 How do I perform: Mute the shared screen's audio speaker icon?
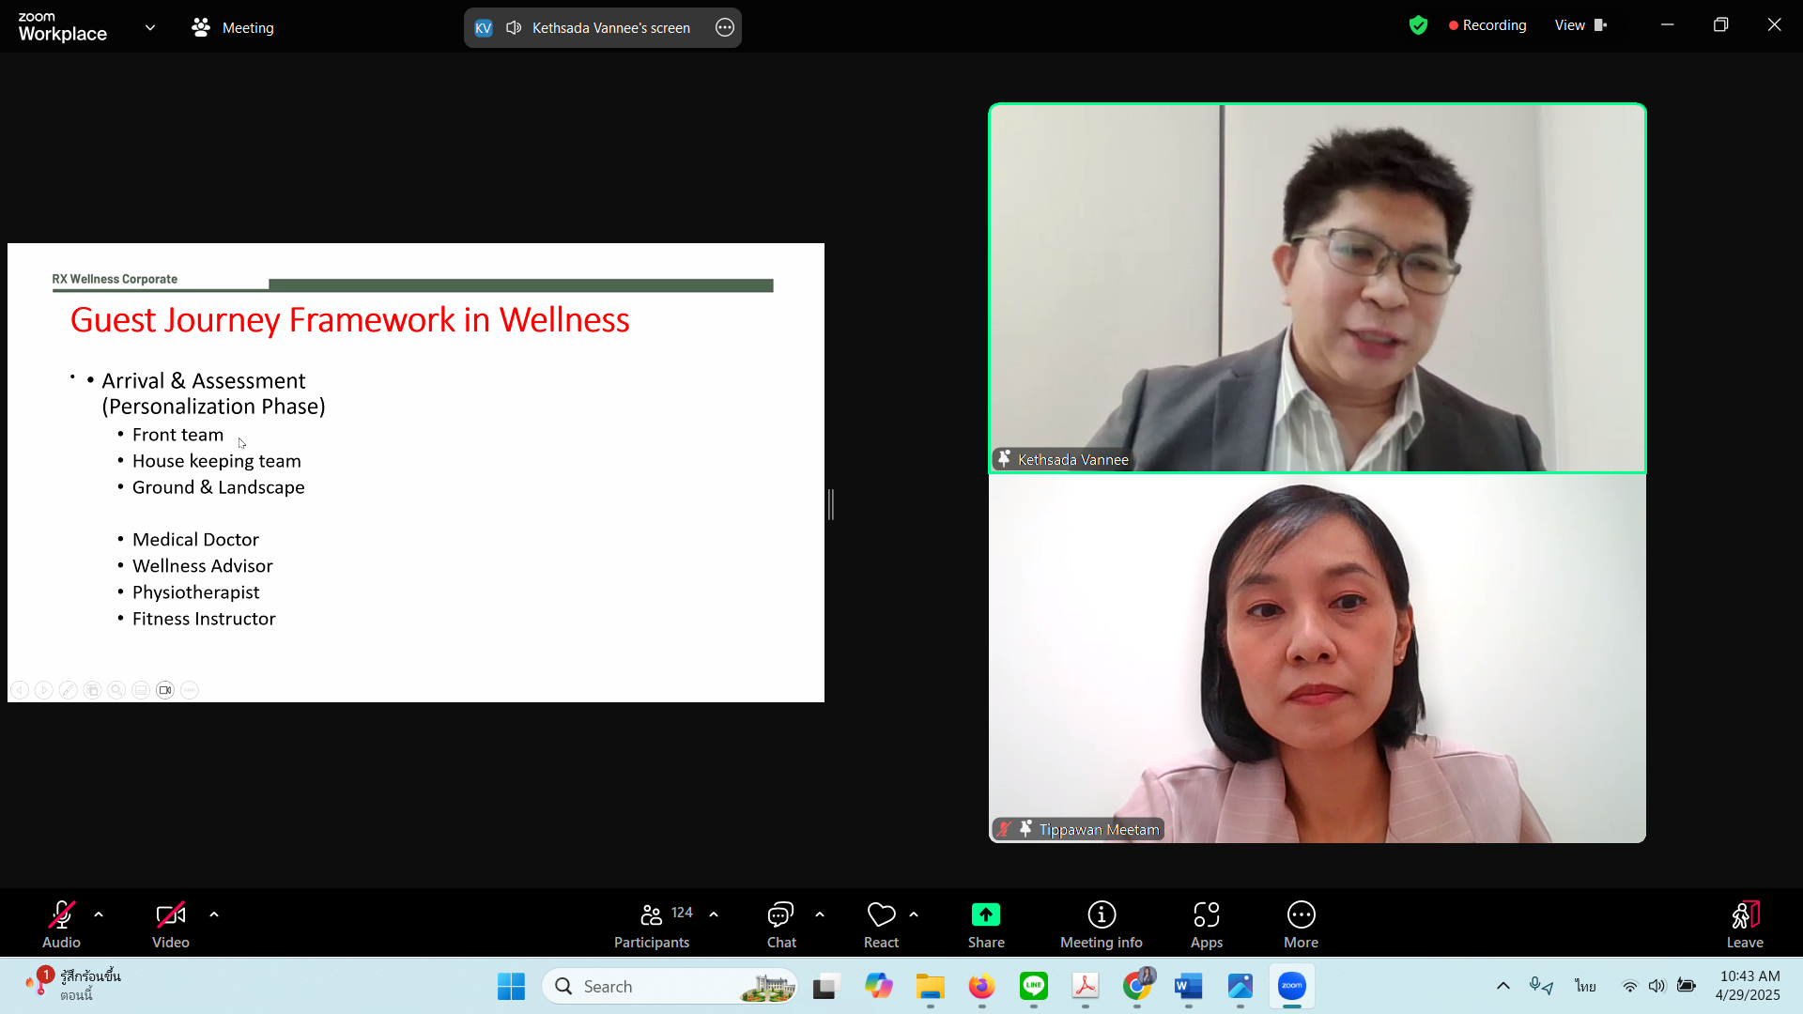(514, 28)
